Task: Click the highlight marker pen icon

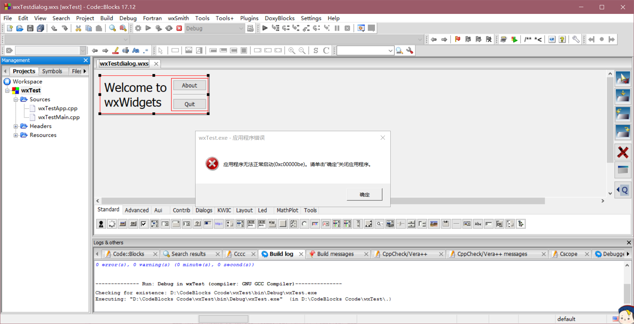Action: [x=115, y=51]
